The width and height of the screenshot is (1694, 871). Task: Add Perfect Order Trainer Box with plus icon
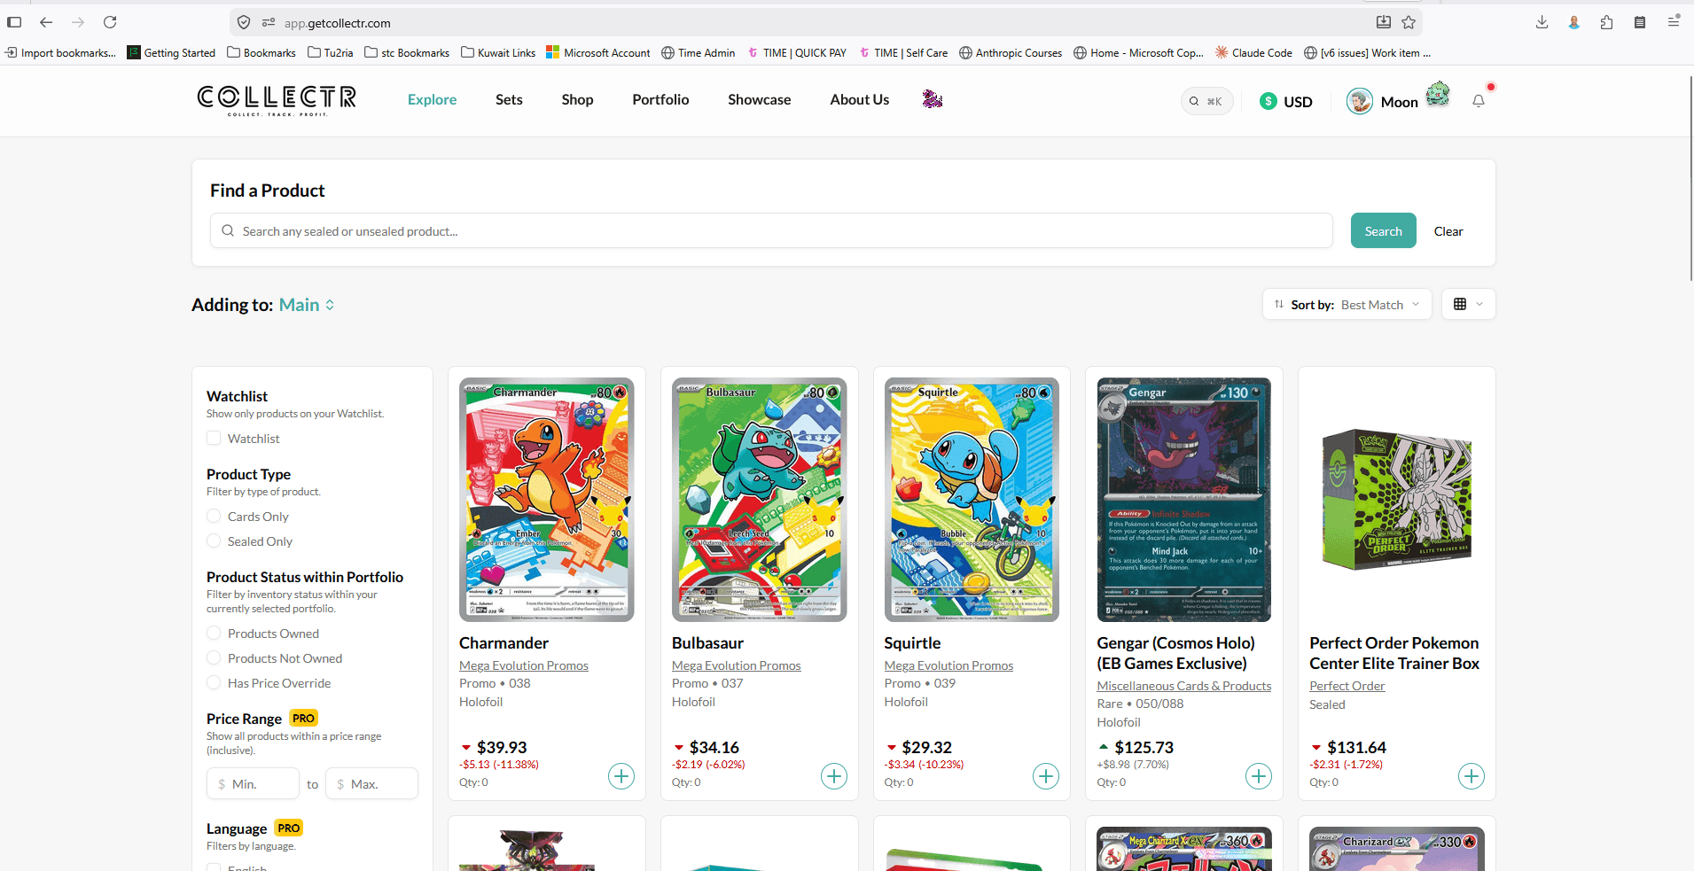pyautogui.click(x=1472, y=776)
